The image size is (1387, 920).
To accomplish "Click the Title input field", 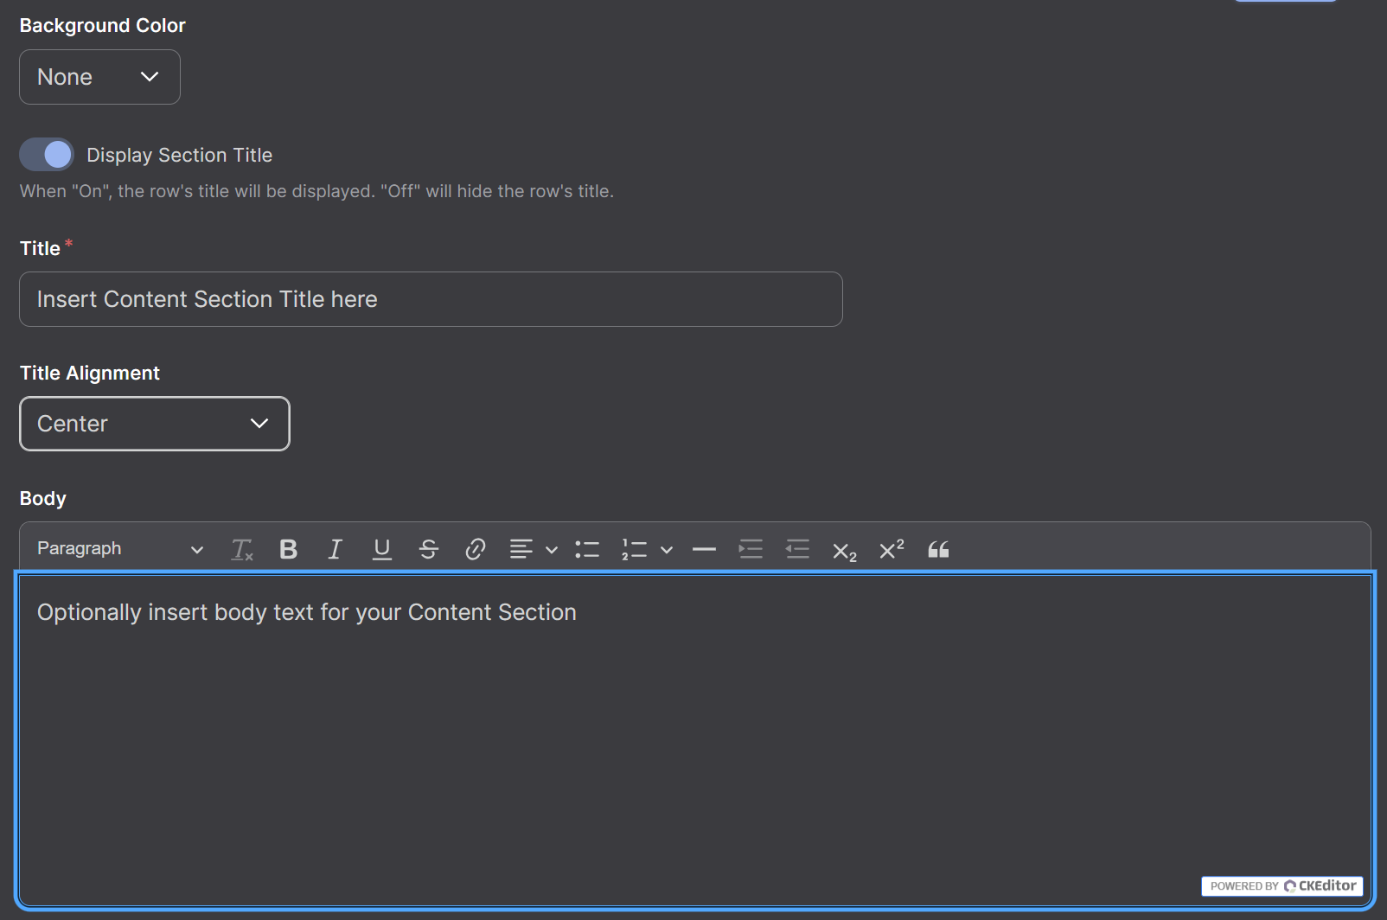I will pos(431,299).
